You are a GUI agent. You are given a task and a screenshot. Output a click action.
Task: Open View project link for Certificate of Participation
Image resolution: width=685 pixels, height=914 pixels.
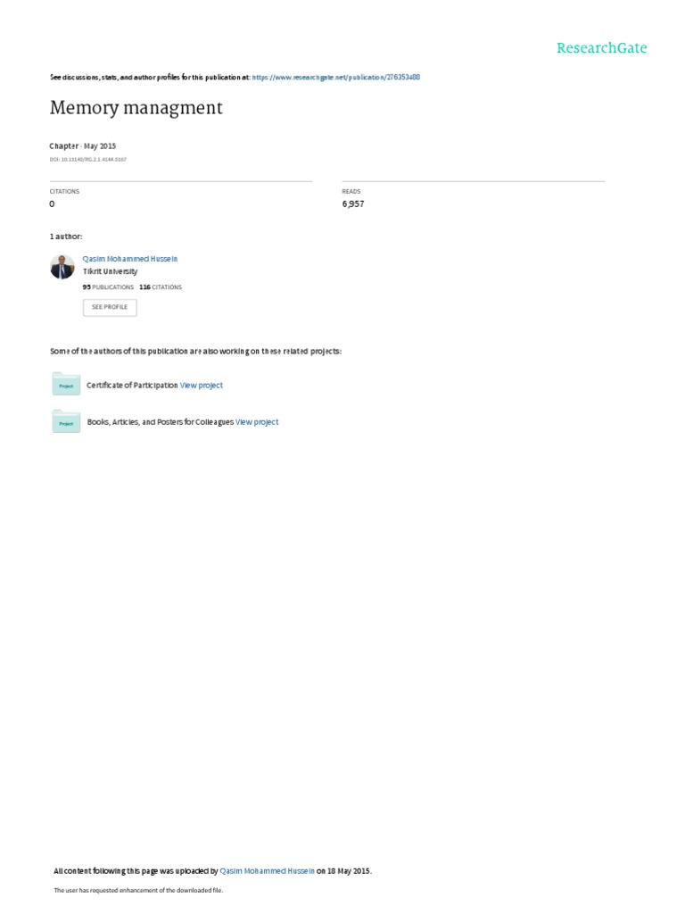tap(201, 386)
